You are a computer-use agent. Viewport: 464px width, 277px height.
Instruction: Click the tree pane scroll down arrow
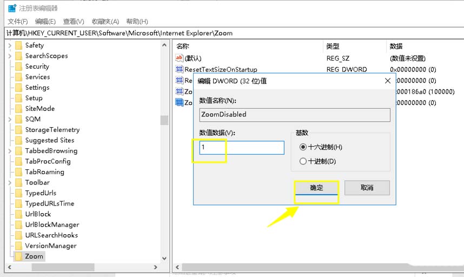164,258
